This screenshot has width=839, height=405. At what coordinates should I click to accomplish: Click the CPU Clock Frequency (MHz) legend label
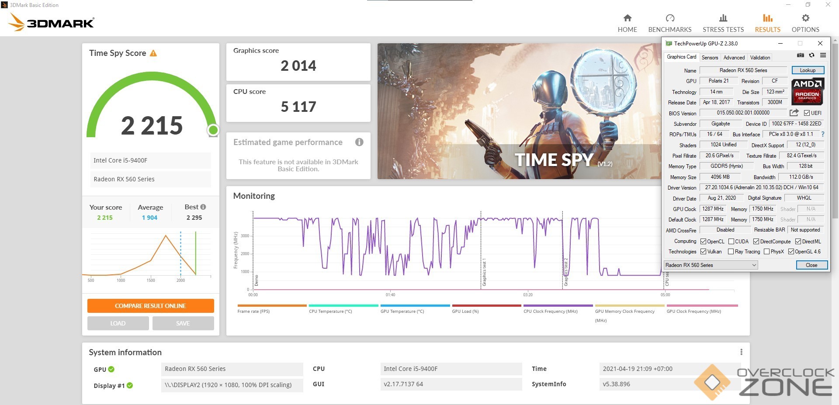tap(551, 312)
